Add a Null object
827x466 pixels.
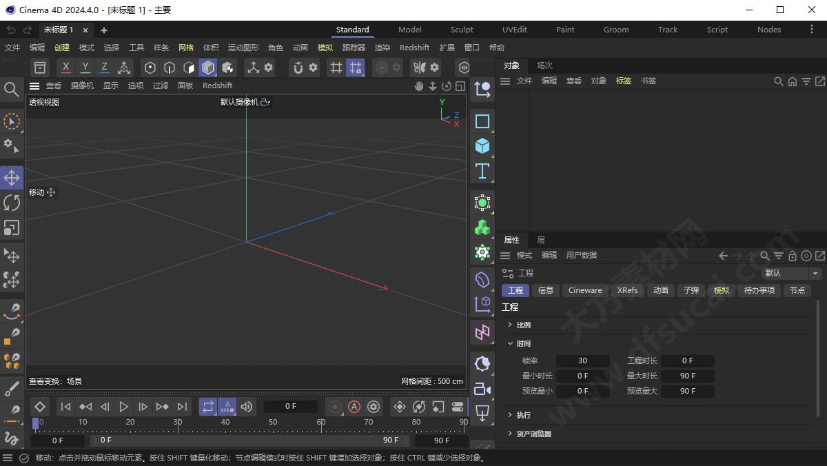482,90
